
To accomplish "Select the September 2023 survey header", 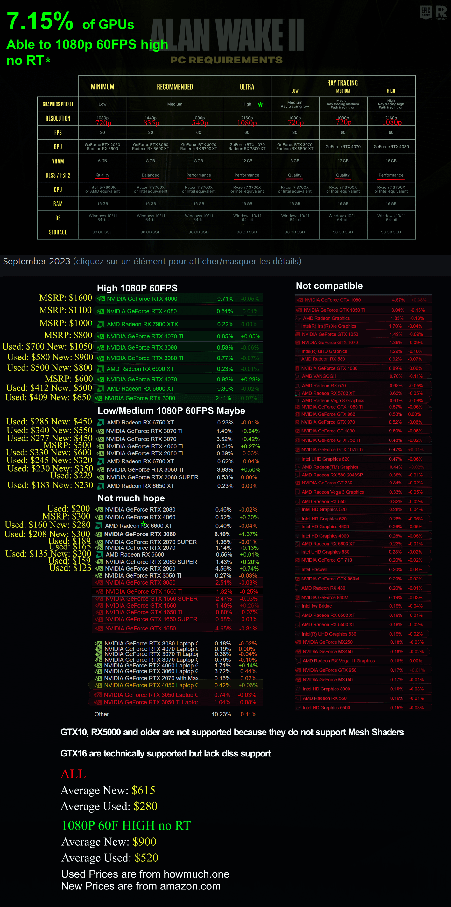I will point(152,261).
